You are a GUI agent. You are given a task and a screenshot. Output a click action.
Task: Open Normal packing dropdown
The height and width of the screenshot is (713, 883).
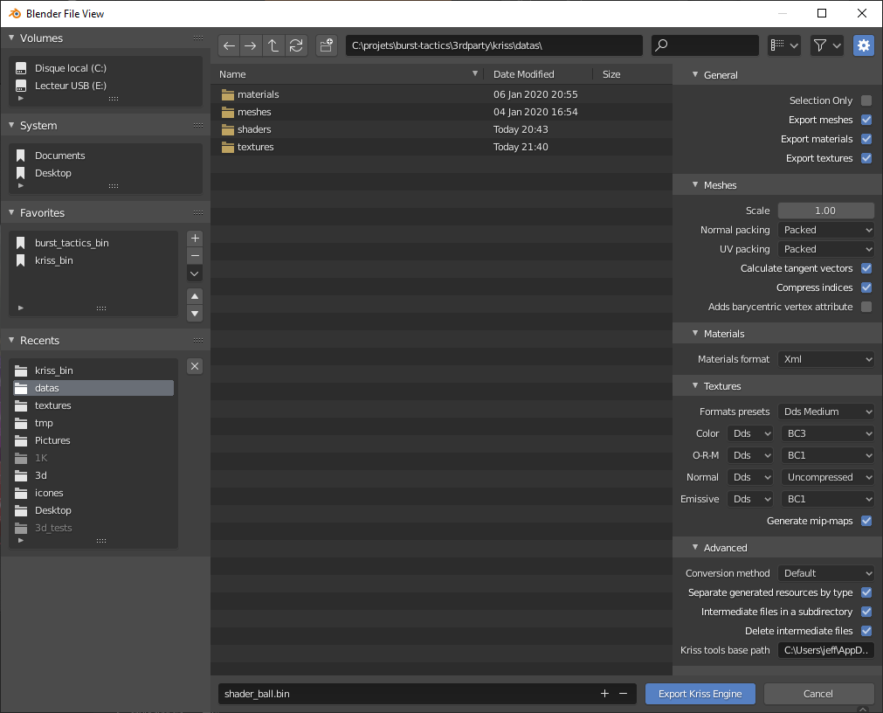coord(825,230)
